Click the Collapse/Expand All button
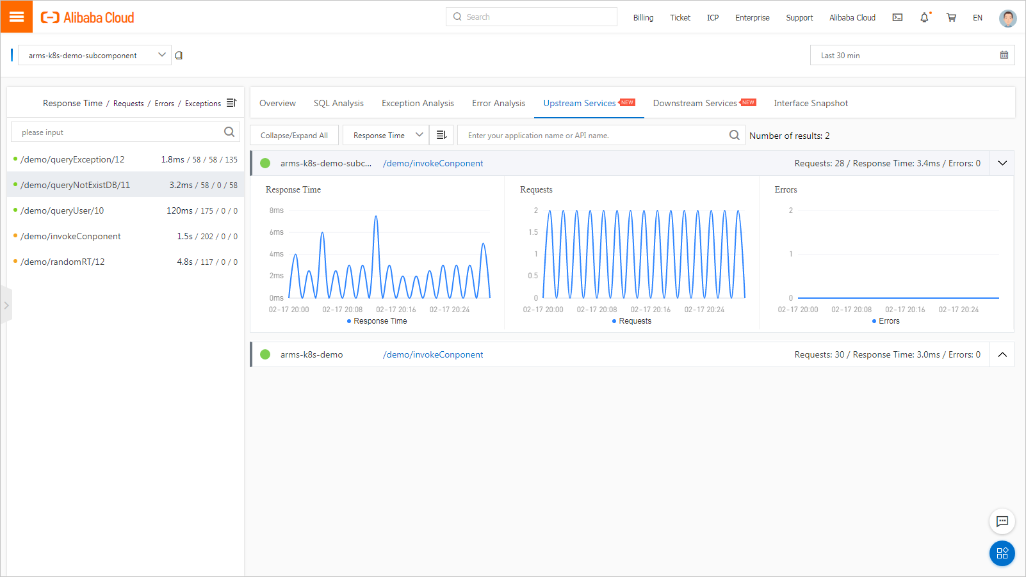 click(294, 135)
